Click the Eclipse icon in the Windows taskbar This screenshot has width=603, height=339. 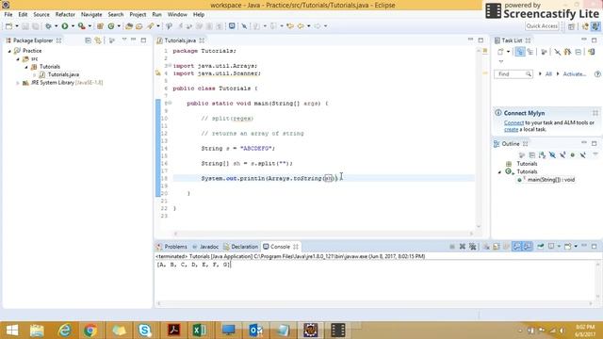click(x=310, y=331)
